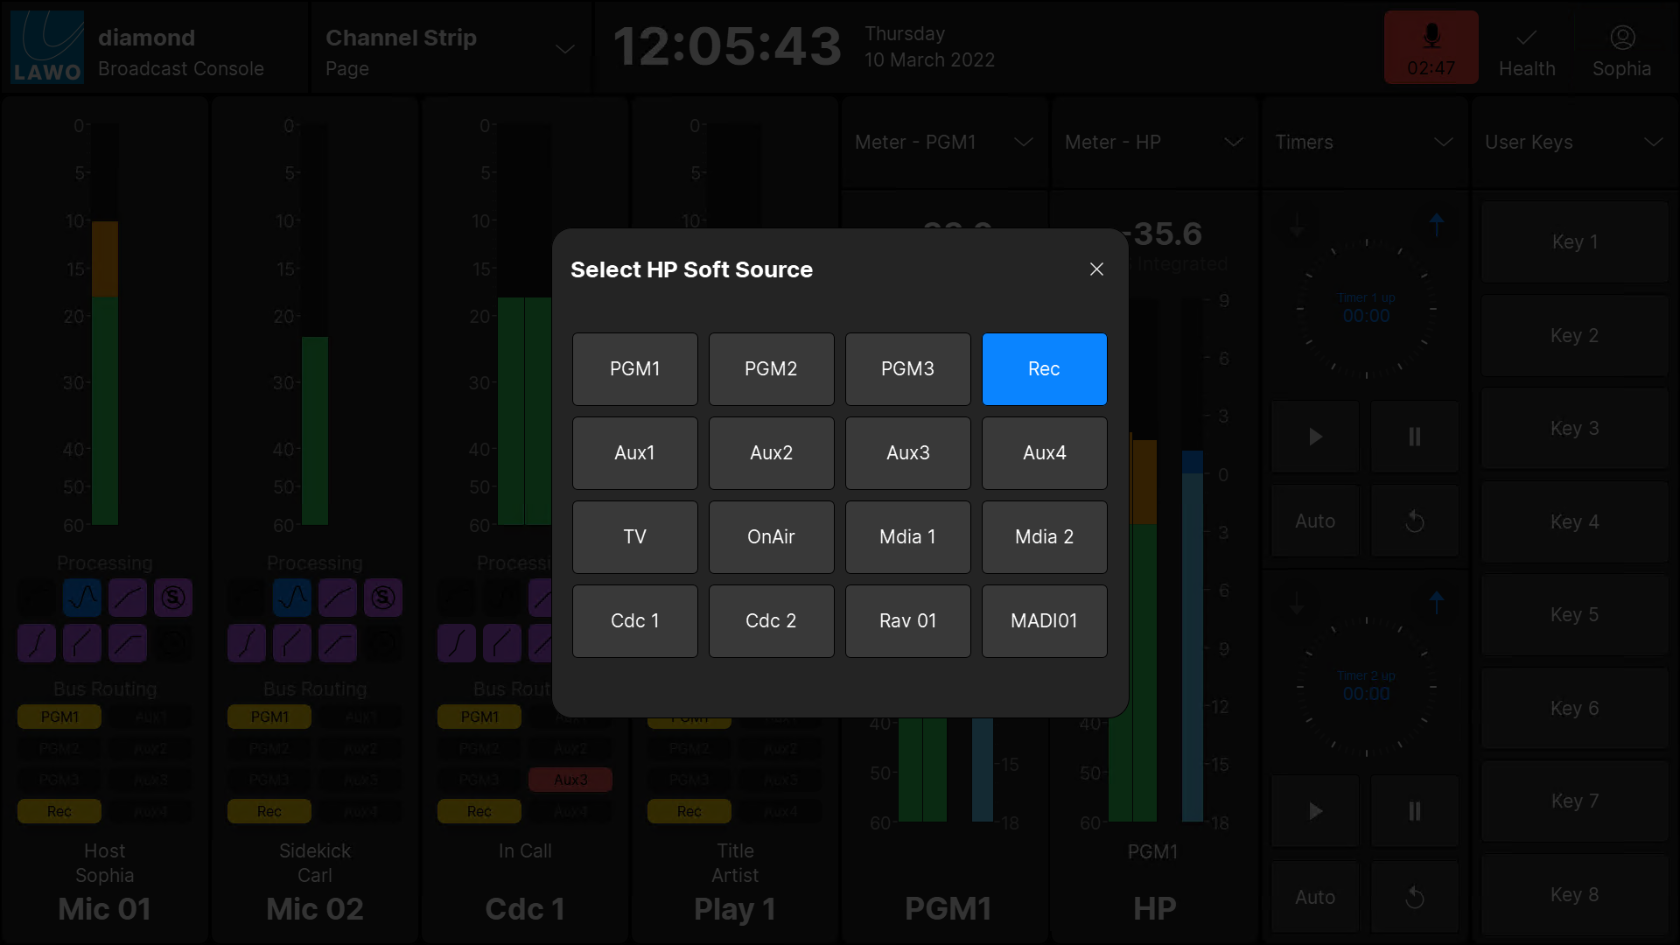Close the Select HP Soft Source dialog
The height and width of the screenshot is (945, 1680).
pos(1096,269)
